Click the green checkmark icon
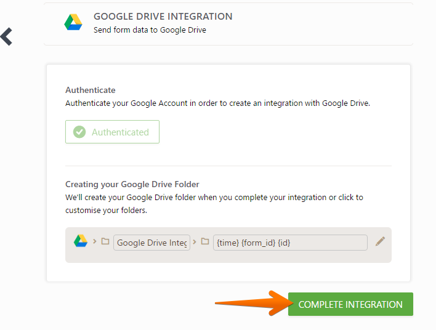This screenshot has width=436, height=330. 79,132
